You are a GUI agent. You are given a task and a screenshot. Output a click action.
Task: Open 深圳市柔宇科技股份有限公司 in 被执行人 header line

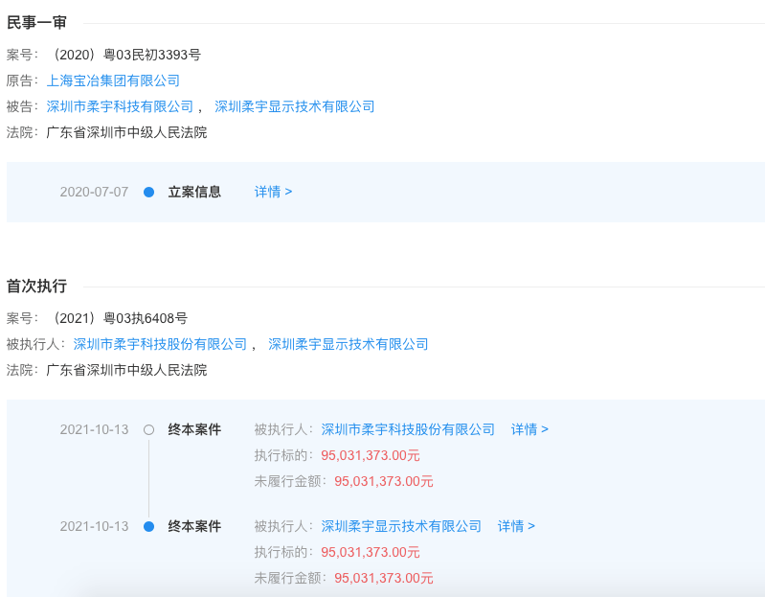[160, 344]
